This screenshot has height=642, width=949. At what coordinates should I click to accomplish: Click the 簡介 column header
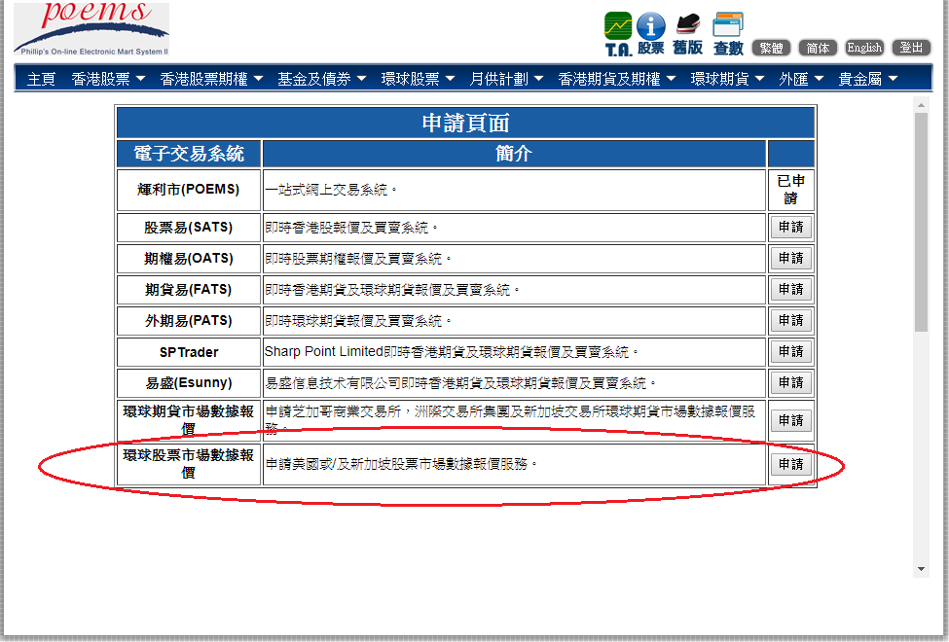point(514,154)
